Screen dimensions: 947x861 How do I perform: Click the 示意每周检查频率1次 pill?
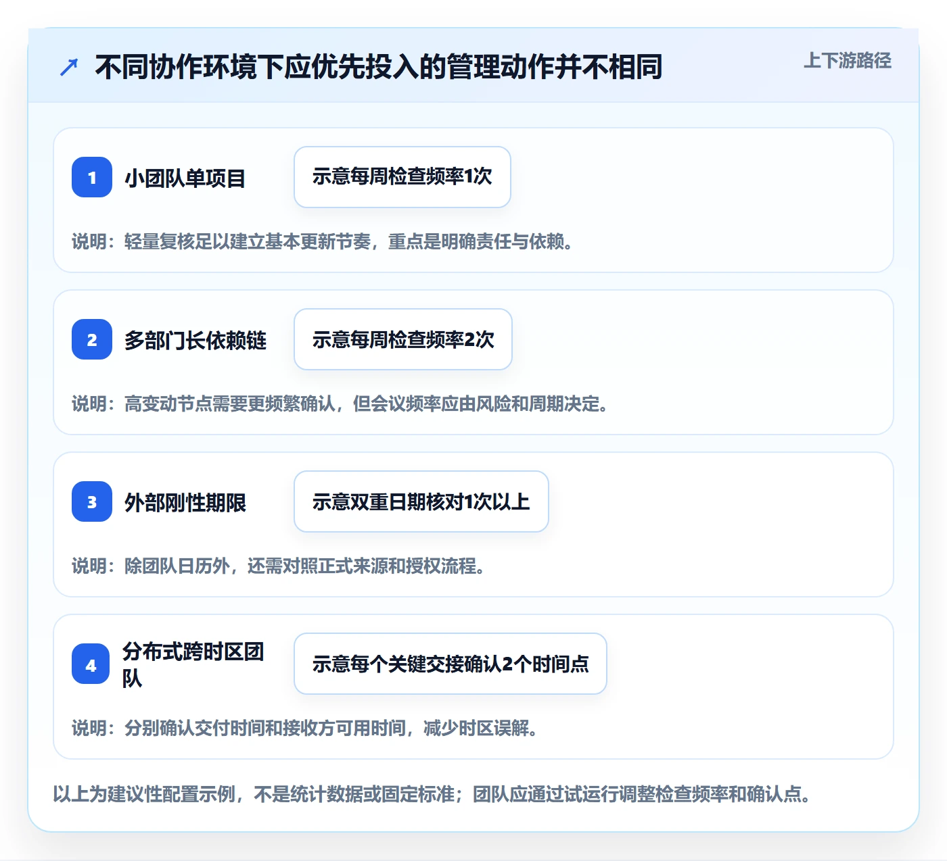pyautogui.click(x=402, y=177)
